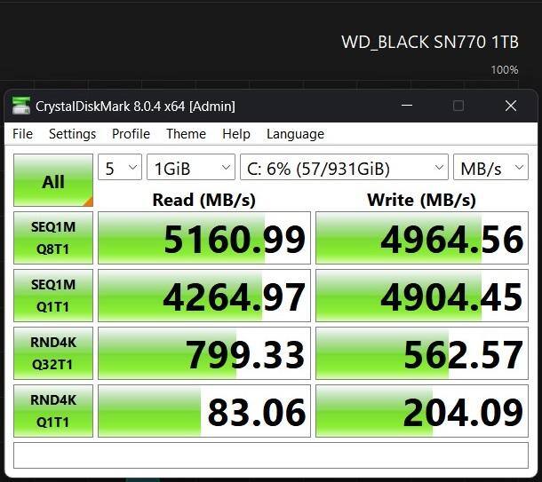Image resolution: width=542 pixels, height=482 pixels.
Task: Open the test count dropdown showing 5
Action: click(x=121, y=168)
